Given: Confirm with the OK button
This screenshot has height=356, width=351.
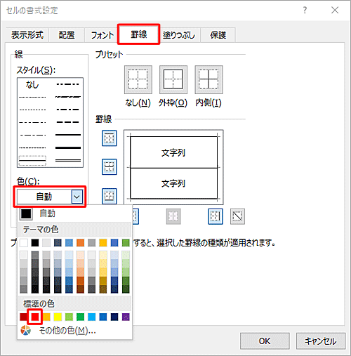Looking at the screenshot, I should click(265, 341).
